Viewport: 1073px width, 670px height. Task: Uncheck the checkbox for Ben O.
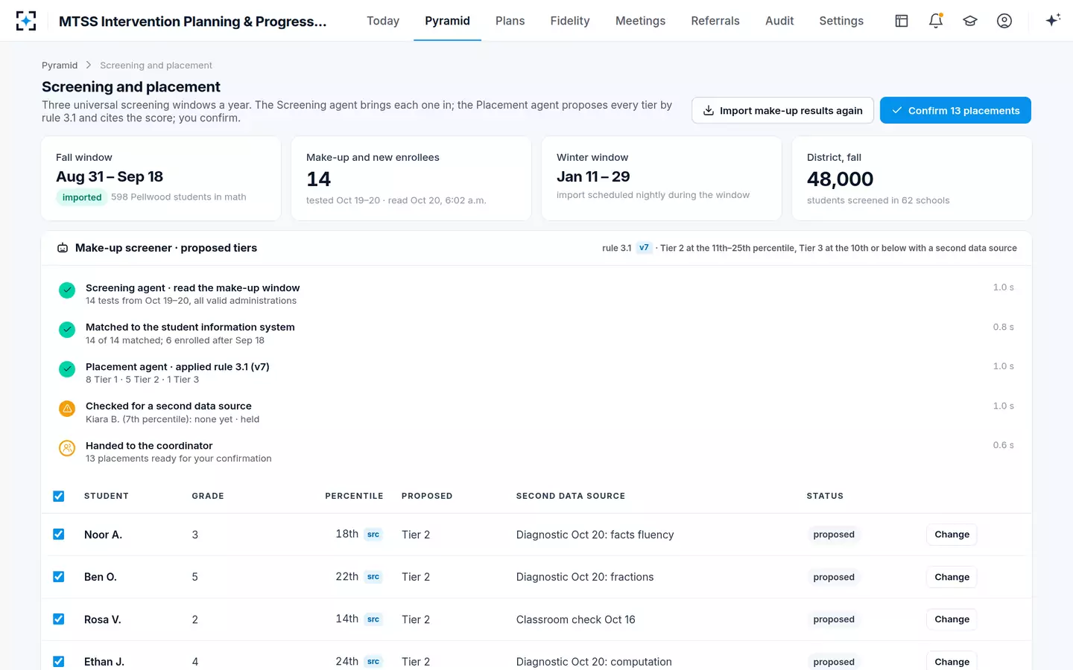click(x=59, y=577)
